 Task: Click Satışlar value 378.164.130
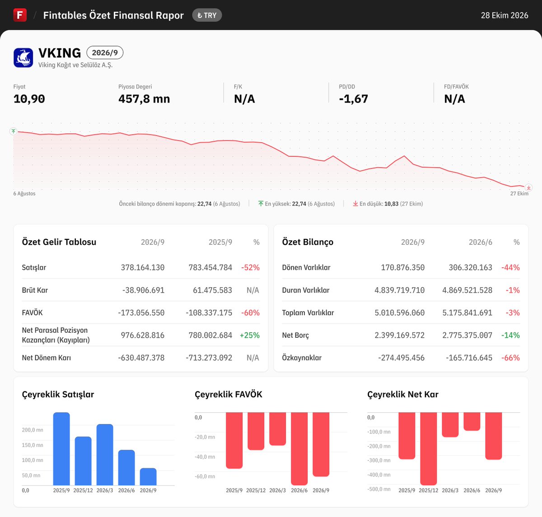(x=143, y=267)
